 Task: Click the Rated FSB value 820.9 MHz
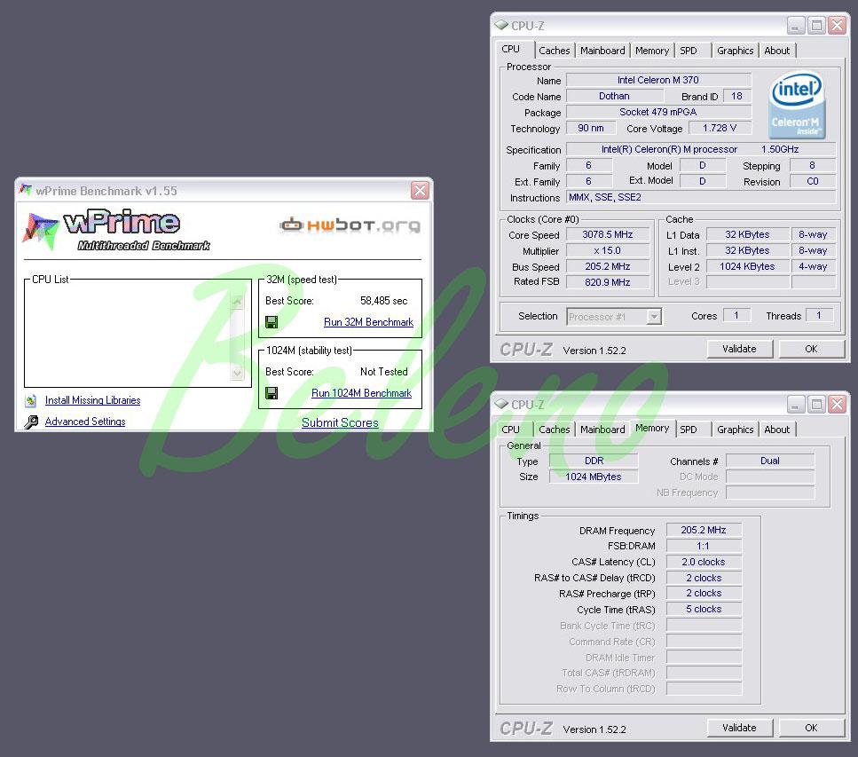click(x=608, y=282)
